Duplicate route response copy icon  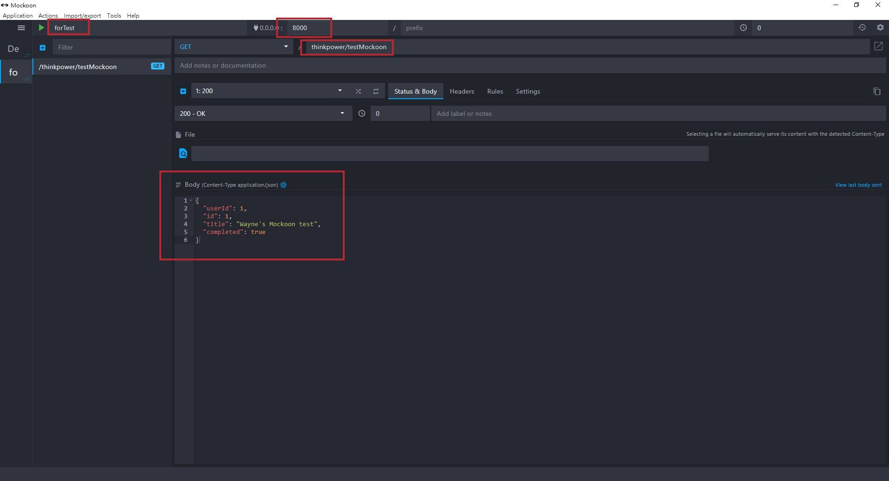point(876,91)
